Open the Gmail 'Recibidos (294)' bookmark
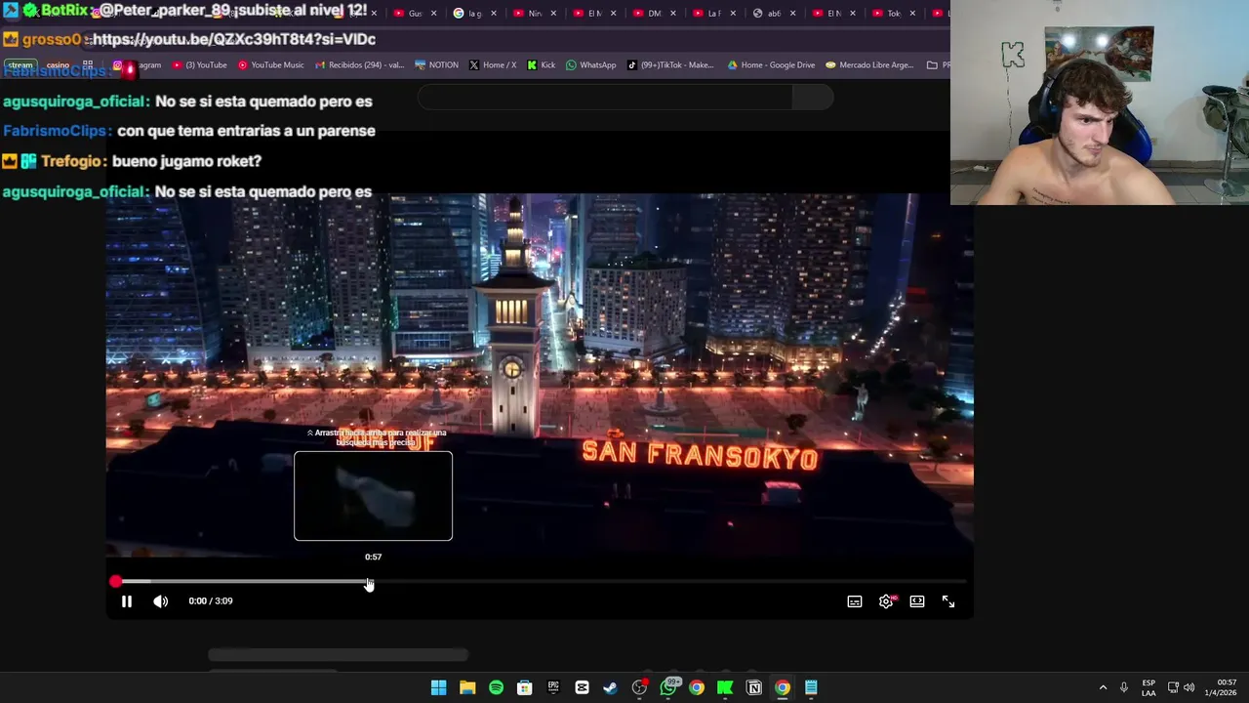Viewport: 1249px width, 703px height. click(360, 65)
